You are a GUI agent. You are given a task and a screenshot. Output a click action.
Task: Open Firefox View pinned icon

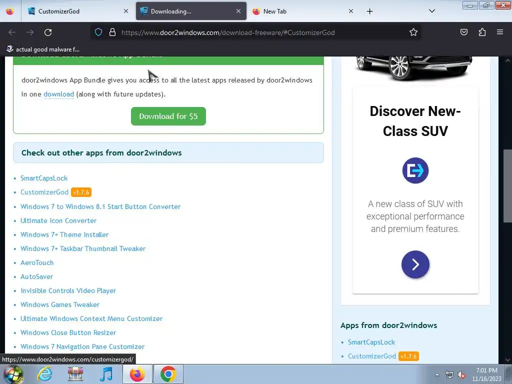point(10,11)
